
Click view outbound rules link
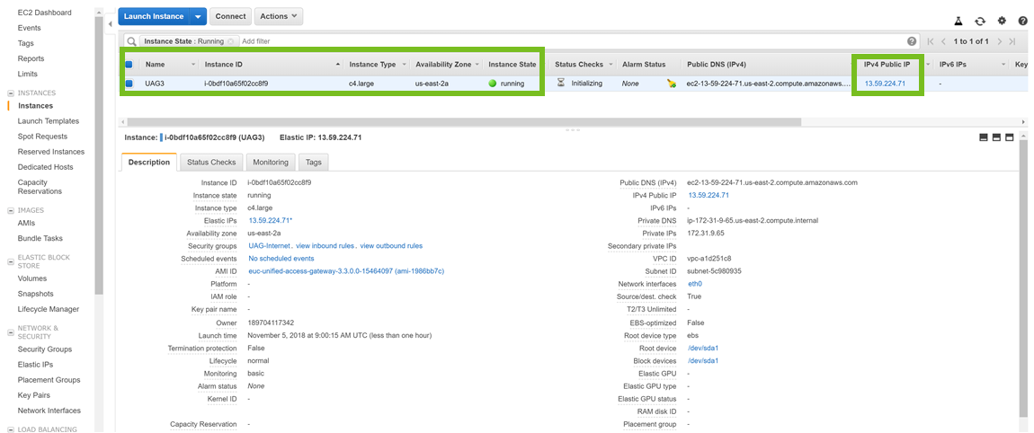pos(391,246)
